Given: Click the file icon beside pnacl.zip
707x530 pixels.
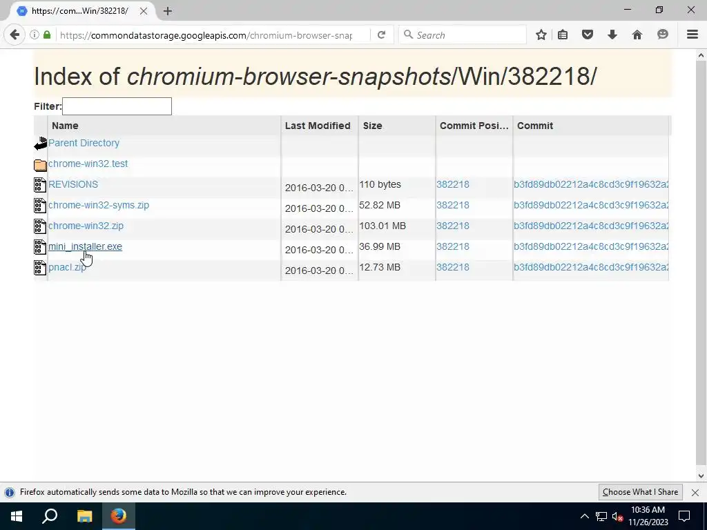Looking at the screenshot, I should point(40,268).
